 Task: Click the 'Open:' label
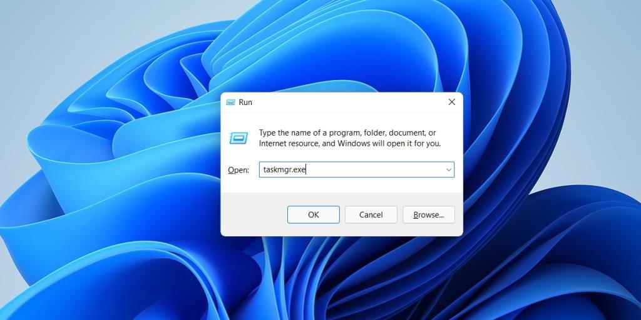coord(238,170)
